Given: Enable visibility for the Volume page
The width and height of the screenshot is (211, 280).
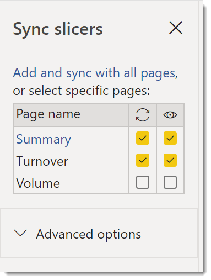Looking at the screenshot, I should 170,182.
